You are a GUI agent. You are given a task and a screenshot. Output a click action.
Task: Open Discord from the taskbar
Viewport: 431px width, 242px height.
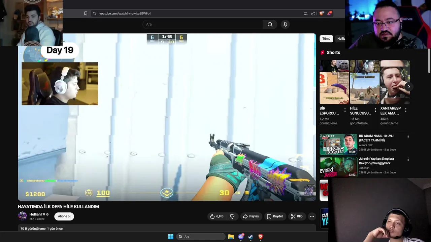241,237
